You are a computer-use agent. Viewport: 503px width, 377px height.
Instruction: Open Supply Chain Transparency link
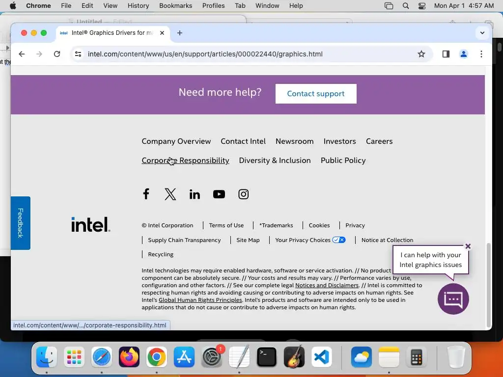[x=184, y=240]
